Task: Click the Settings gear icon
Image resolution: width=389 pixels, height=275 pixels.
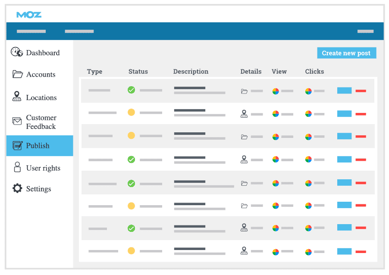Action: click(17, 188)
